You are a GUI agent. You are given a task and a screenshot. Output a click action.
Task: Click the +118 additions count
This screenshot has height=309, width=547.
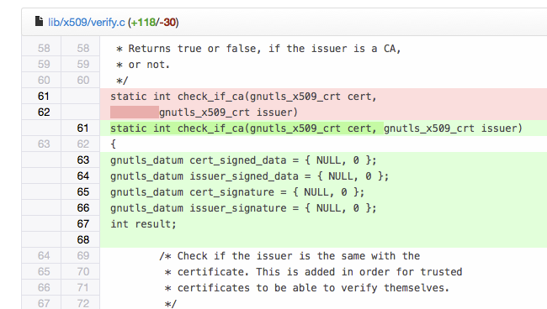tap(143, 23)
